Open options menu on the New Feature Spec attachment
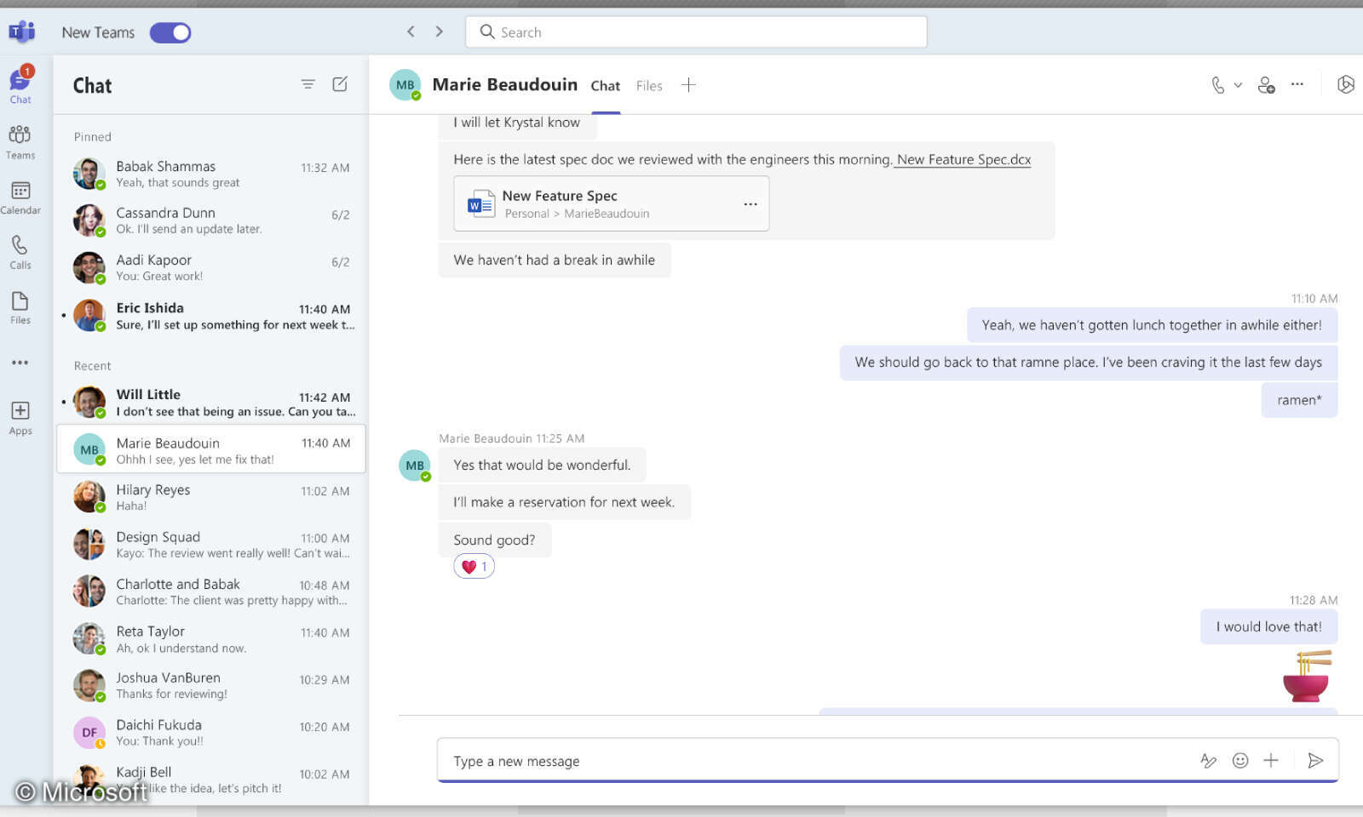The image size is (1363, 817). 751,203
